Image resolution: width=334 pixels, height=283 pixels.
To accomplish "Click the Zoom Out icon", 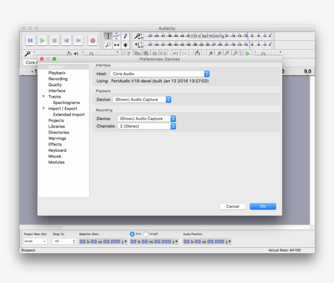I will (219, 53).
